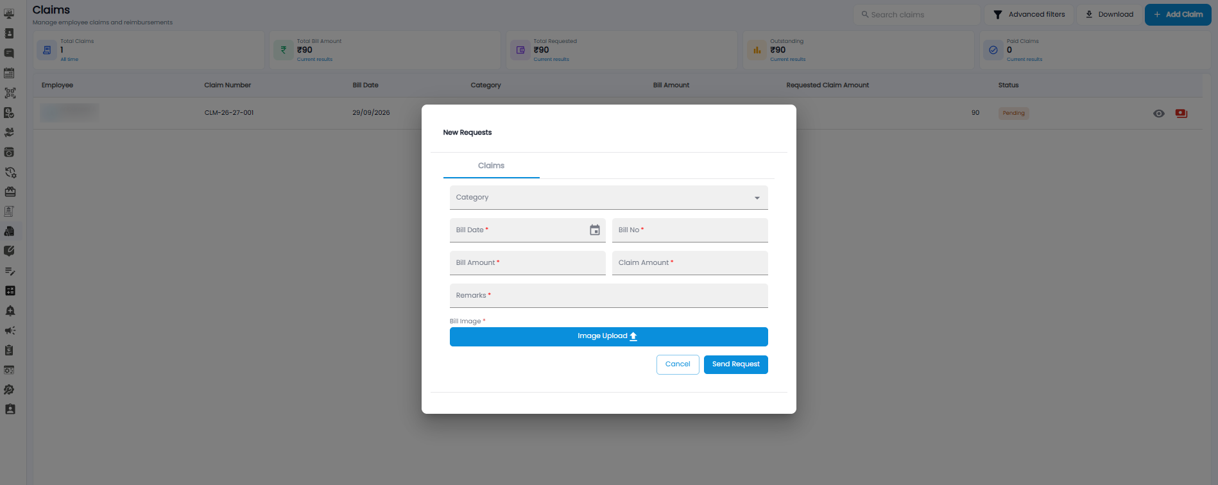The height and width of the screenshot is (485, 1218).
Task: Click the Claim Number column header
Action: coord(228,85)
